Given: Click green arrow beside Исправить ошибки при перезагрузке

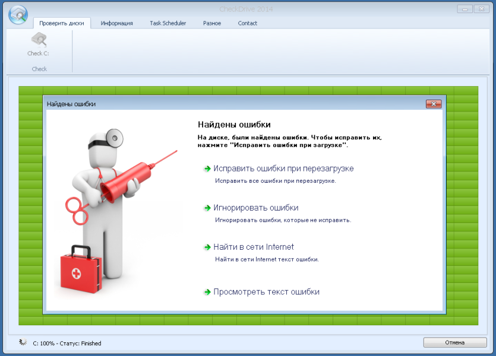Looking at the screenshot, I should (x=207, y=169).
